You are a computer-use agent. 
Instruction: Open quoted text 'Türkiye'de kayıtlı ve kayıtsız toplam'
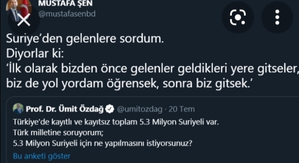pyautogui.click(x=116, y=122)
